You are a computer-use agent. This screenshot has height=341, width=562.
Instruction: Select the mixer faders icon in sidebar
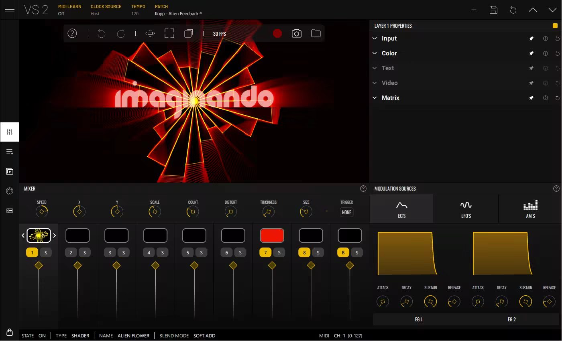coord(10,132)
